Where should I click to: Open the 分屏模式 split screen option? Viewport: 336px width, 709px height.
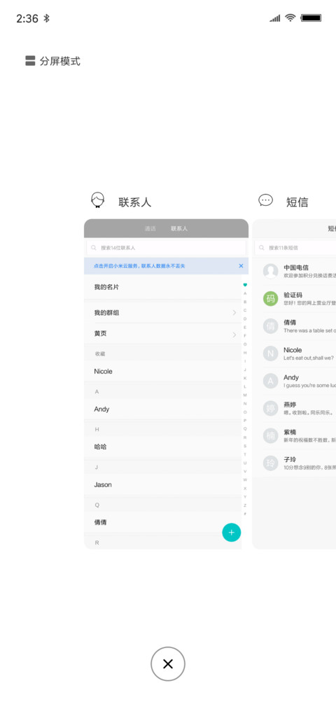(x=53, y=61)
